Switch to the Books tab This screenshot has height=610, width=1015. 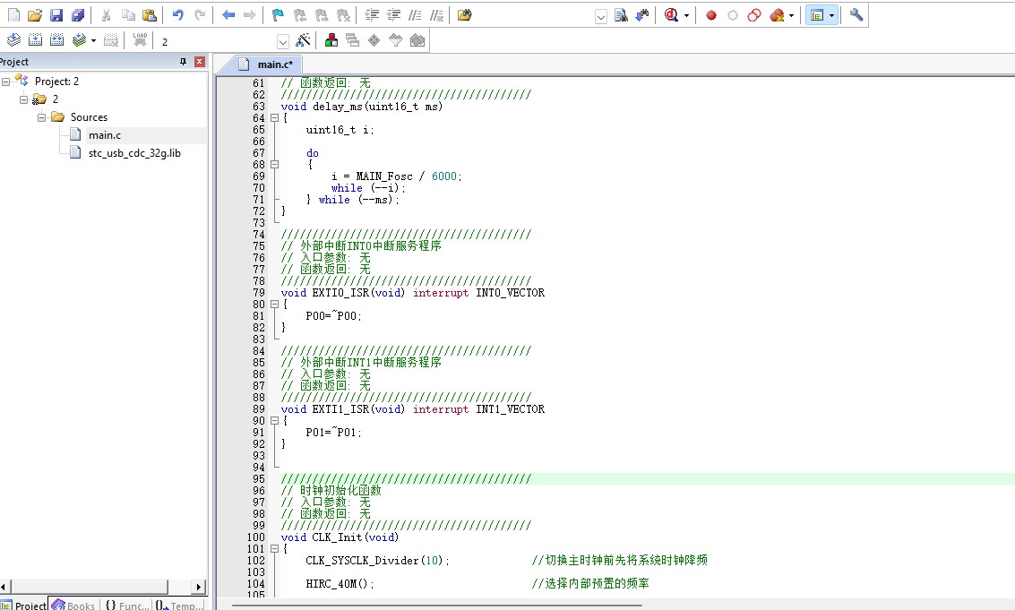pos(73,605)
